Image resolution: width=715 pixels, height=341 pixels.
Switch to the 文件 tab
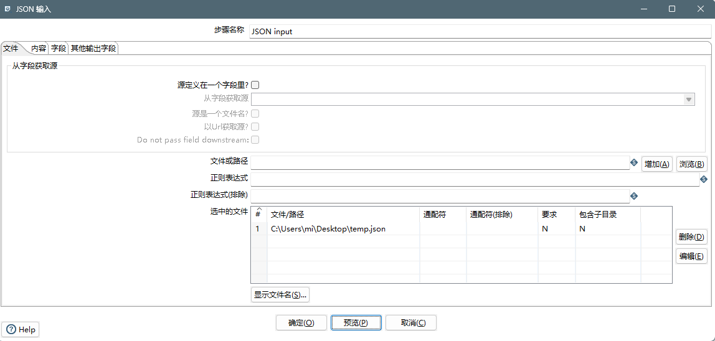11,48
